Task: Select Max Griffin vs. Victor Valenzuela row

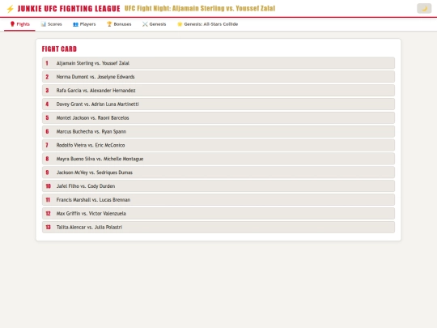Action: (218, 213)
